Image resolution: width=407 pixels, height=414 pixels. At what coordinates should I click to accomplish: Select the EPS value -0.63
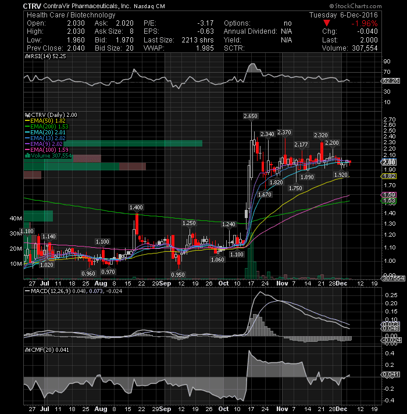pyautogui.click(x=205, y=31)
